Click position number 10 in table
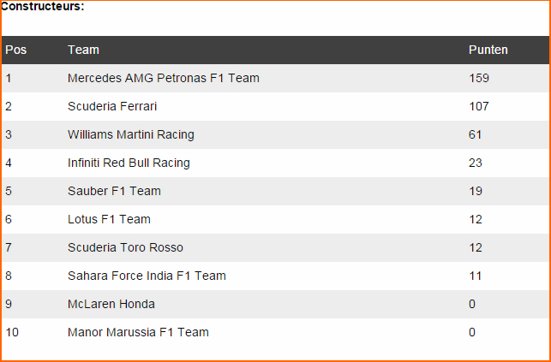The height and width of the screenshot is (362, 551). (x=12, y=332)
